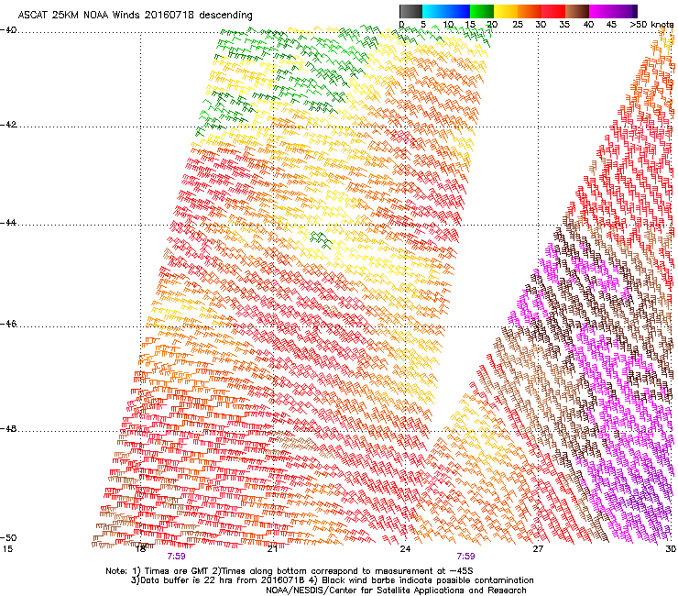The image size is (678, 596).
Task: Click the orange 25-30 knots legend swatch
Action: (530, 11)
